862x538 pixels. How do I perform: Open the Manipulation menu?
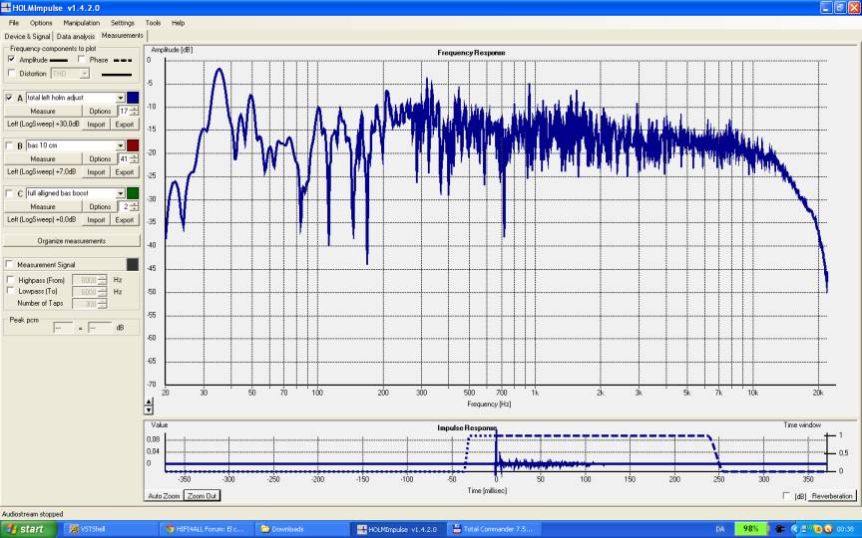click(82, 23)
